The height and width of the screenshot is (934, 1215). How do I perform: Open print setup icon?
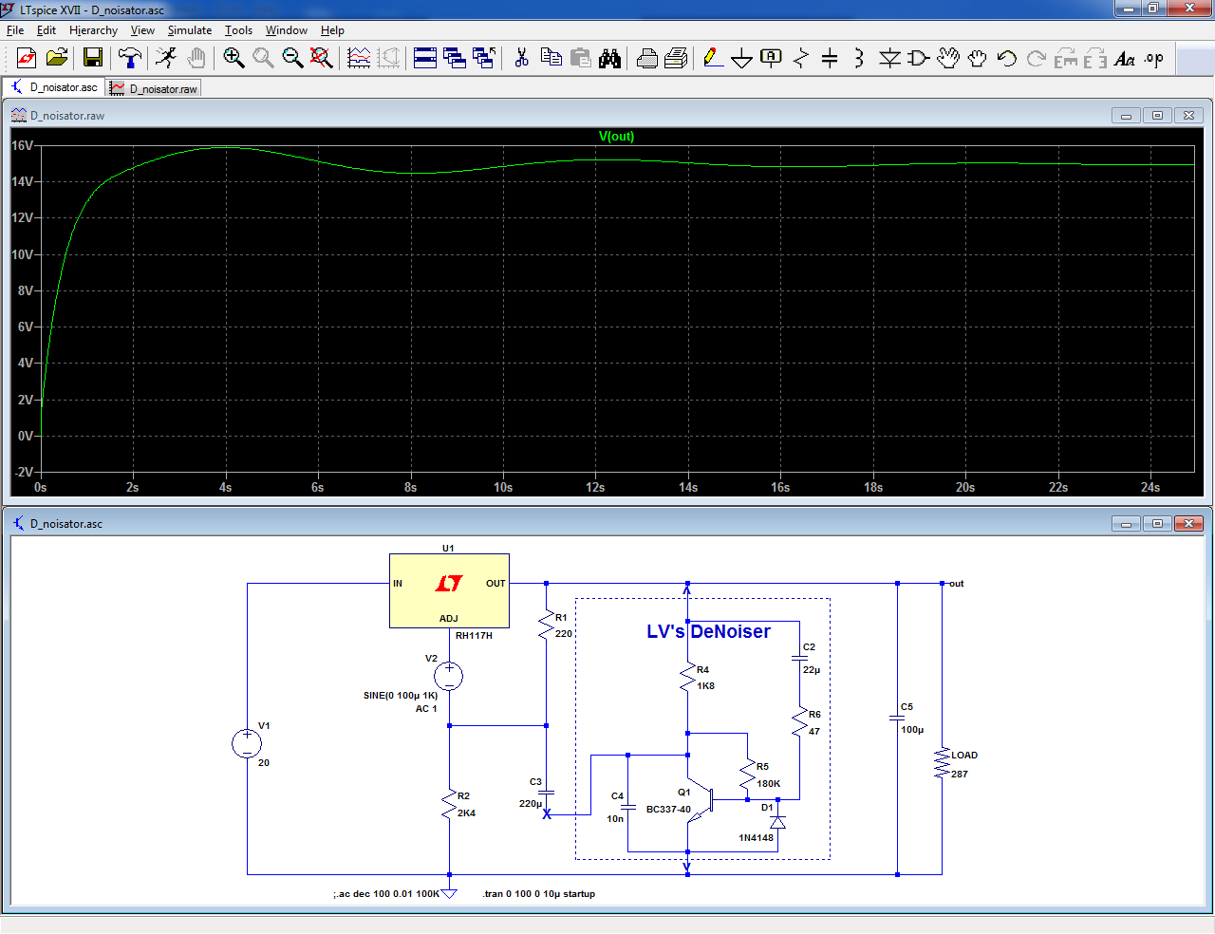click(676, 59)
